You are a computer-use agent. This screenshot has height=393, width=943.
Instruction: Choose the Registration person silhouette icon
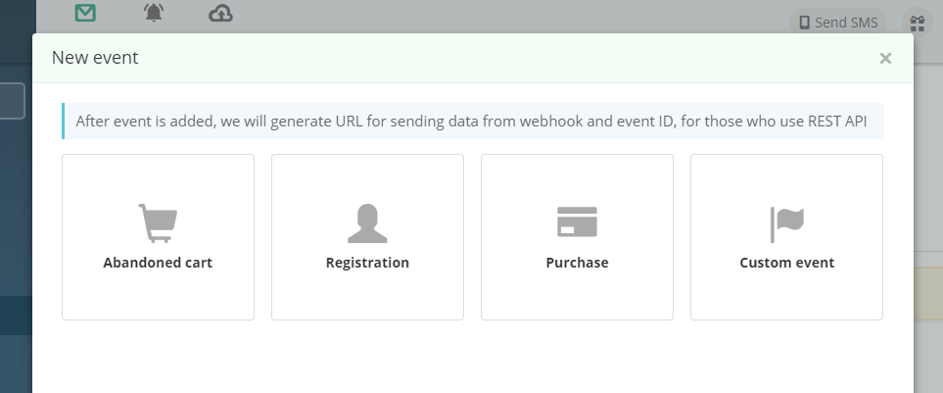[367, 223]
